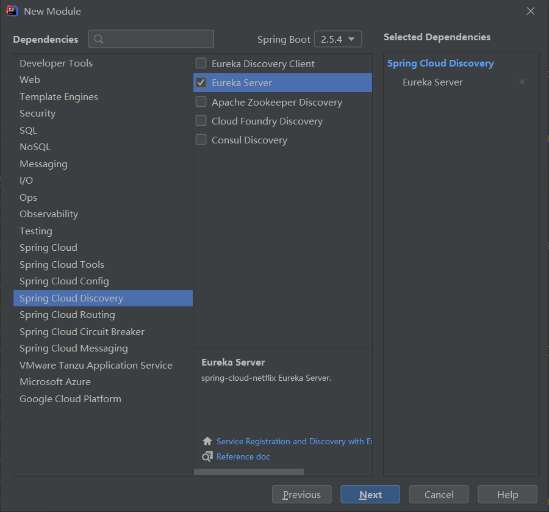
Task: Check Eureka Discovery Client checkbox
Action: pyautogui.click(x=201, y=63)
